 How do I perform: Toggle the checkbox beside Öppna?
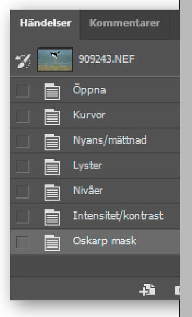[x=23, y=91]
